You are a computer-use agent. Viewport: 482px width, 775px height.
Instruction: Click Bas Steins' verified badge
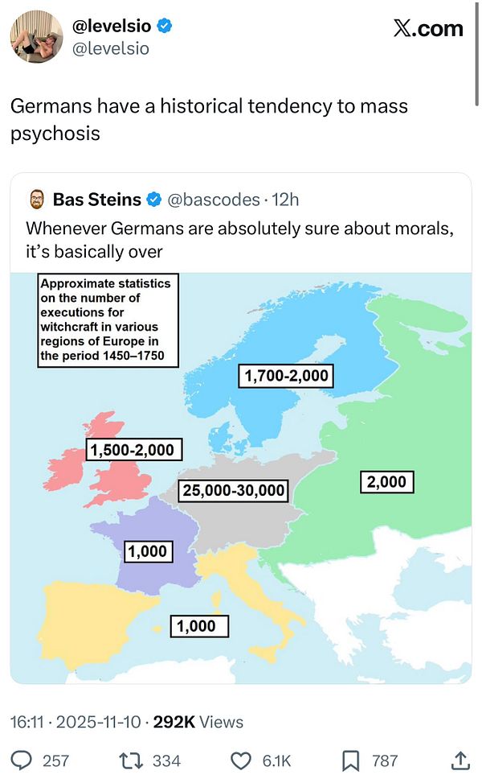point(154,199)
